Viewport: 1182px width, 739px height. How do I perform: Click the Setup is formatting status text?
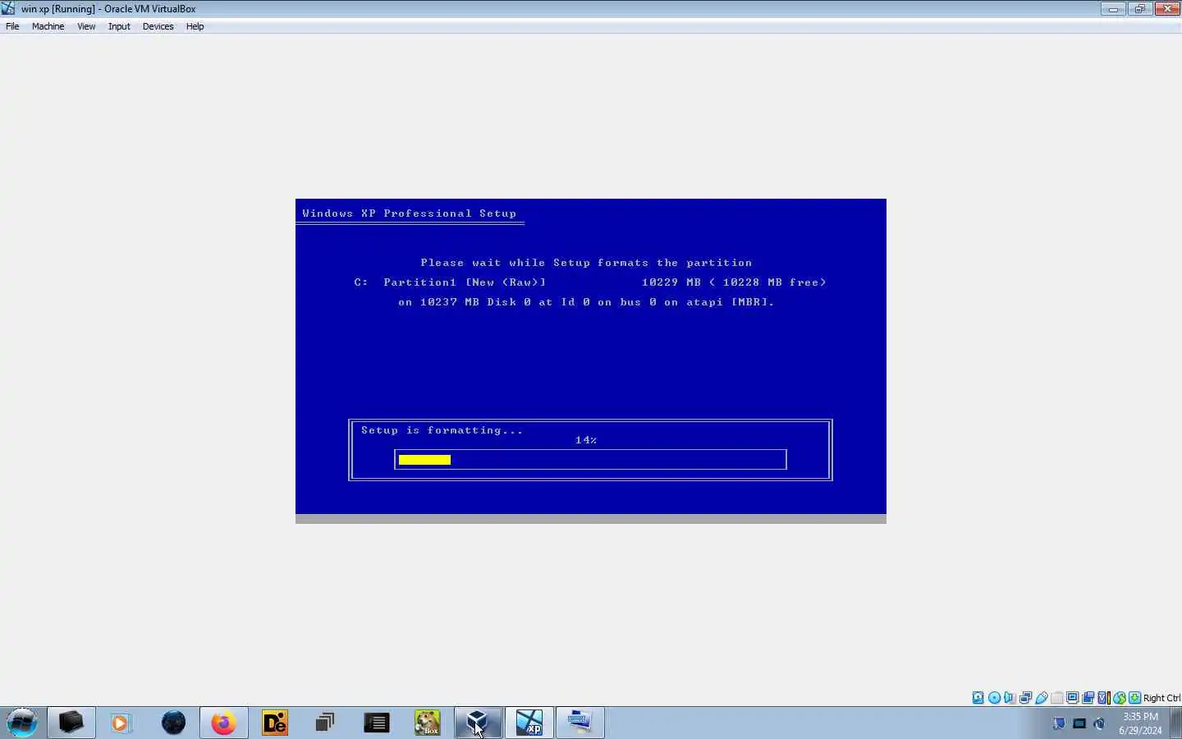[442, 430]
